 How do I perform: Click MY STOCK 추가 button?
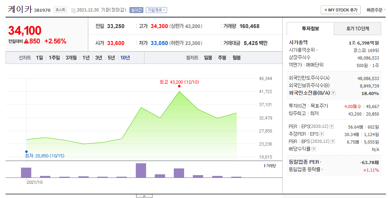pos(340,10)
